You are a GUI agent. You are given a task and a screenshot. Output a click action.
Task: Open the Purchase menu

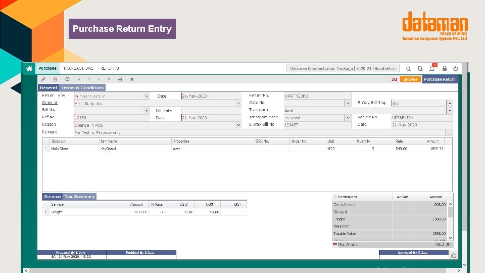[x=47, y=68]
